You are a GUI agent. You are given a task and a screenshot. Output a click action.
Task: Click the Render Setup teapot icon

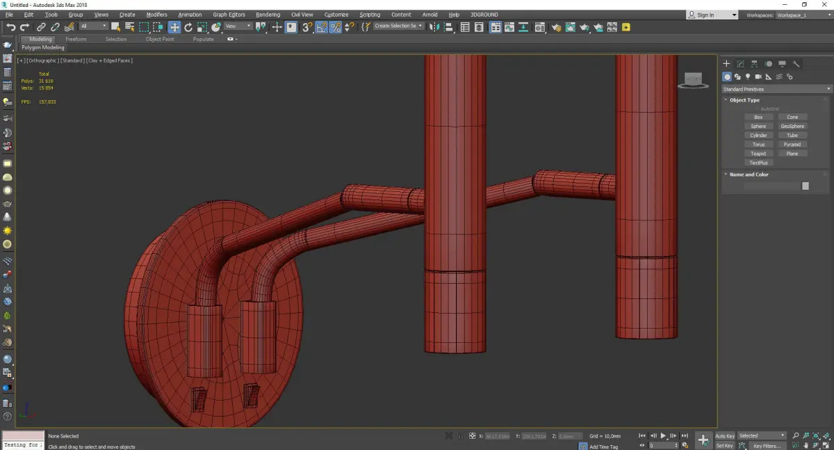(556, 27)
